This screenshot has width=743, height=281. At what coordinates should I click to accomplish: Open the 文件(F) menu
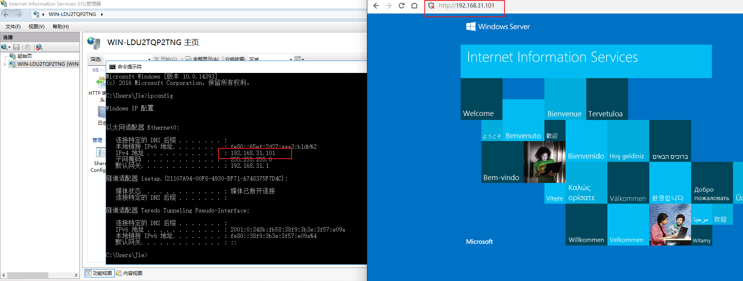13,27
